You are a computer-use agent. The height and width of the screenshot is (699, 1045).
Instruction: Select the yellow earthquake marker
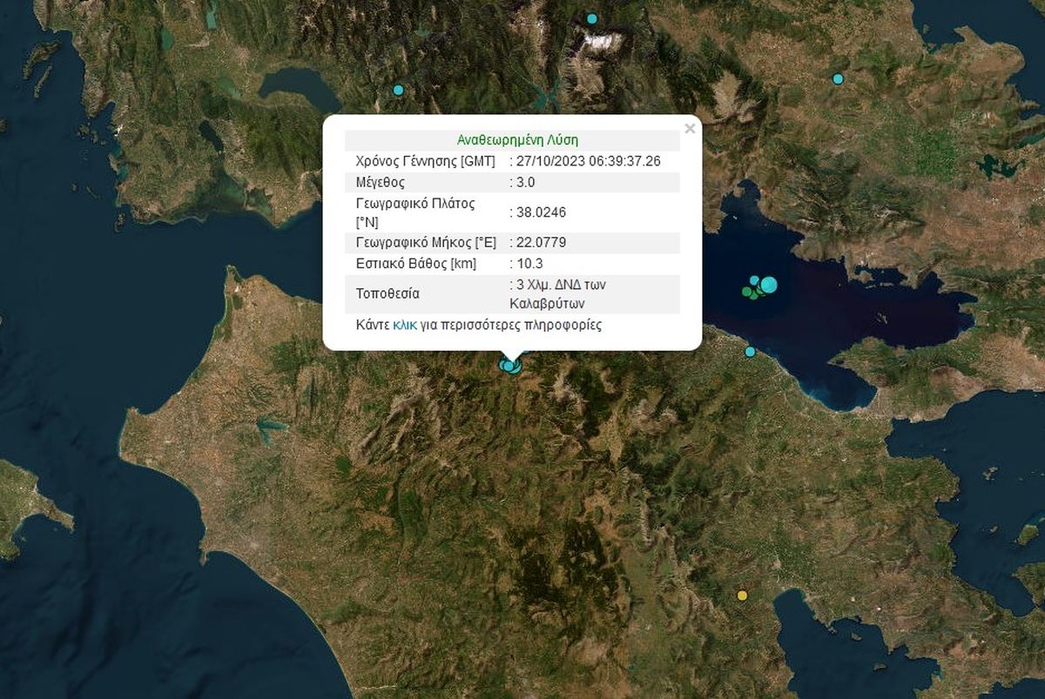742,595
